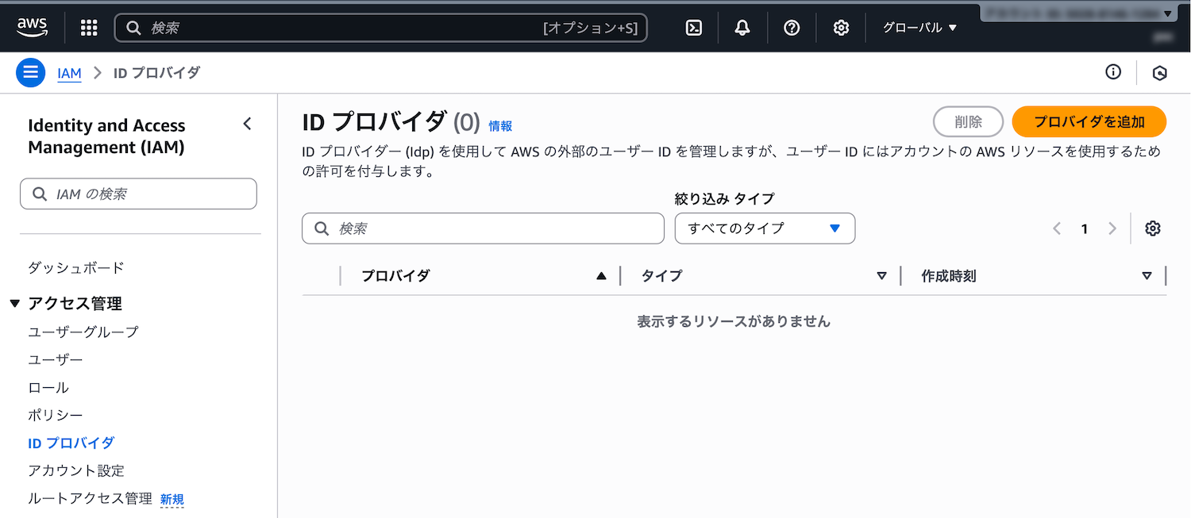Toggle the blue hamburger navigation menu
The image size is (1191, 518).
click(x=31, y=73)
